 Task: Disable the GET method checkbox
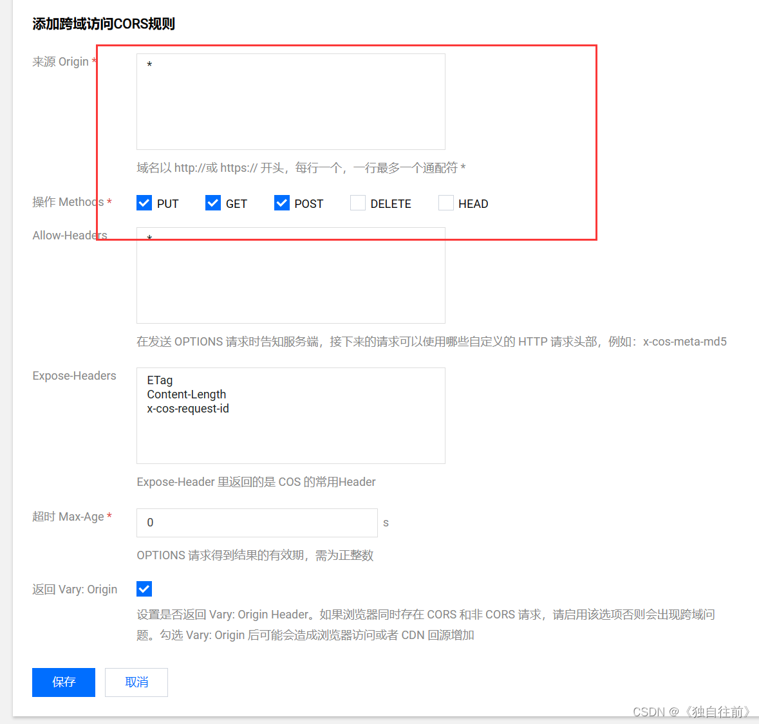[x=213, y=203]
